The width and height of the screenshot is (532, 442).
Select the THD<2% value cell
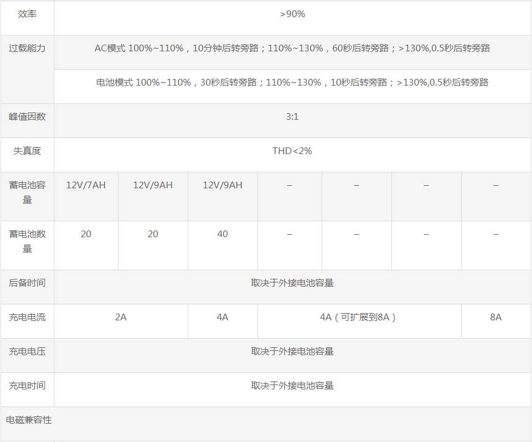pyautogui.click(x=292, y=150)
